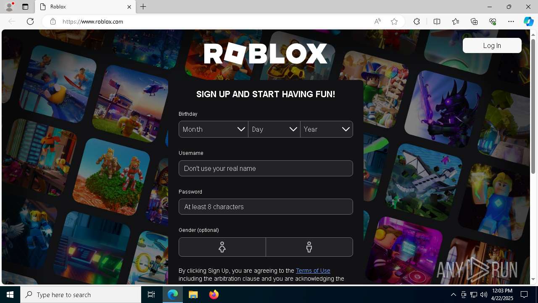Refresh the Roblox page
This screenshot has height=303, width=538.
30,21
